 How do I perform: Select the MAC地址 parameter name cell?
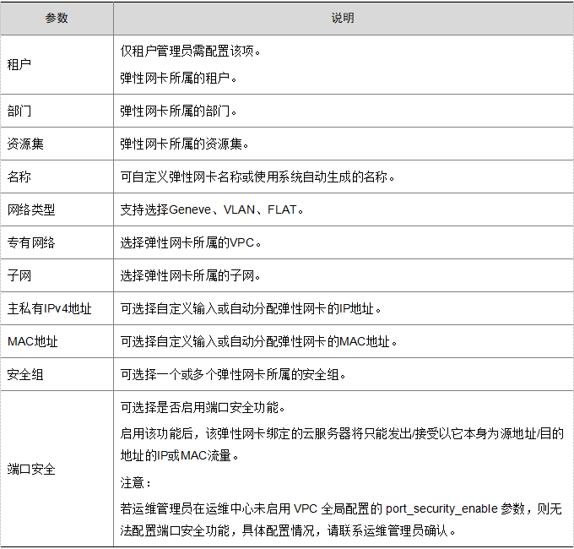pos(31,341)
